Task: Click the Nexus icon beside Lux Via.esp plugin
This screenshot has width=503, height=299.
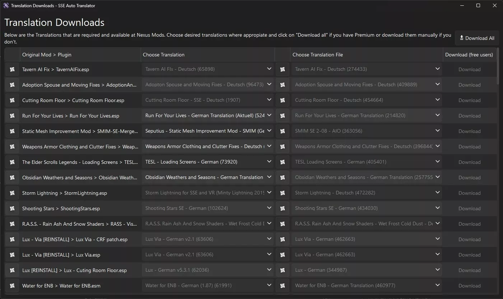Action: pyautogui.click(x=12, y=255)
